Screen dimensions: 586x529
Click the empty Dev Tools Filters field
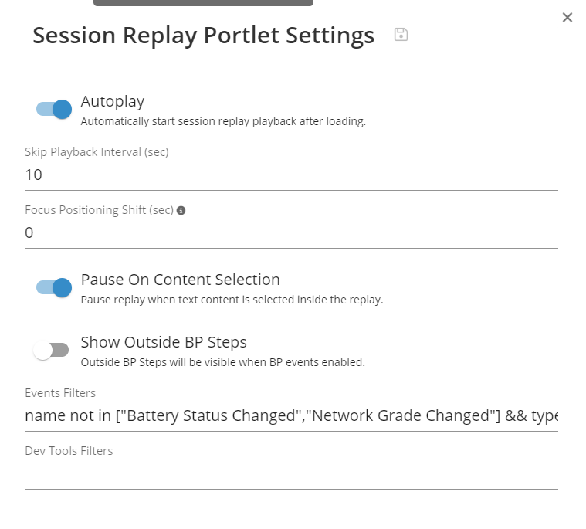tap(291, 474)
